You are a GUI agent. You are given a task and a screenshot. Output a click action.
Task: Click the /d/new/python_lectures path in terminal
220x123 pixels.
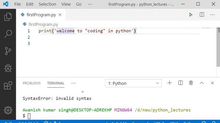tap(163, 110)
